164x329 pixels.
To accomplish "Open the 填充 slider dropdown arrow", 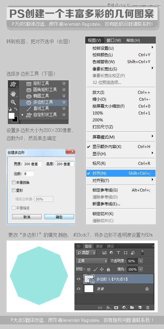I will tap(141, 269).
